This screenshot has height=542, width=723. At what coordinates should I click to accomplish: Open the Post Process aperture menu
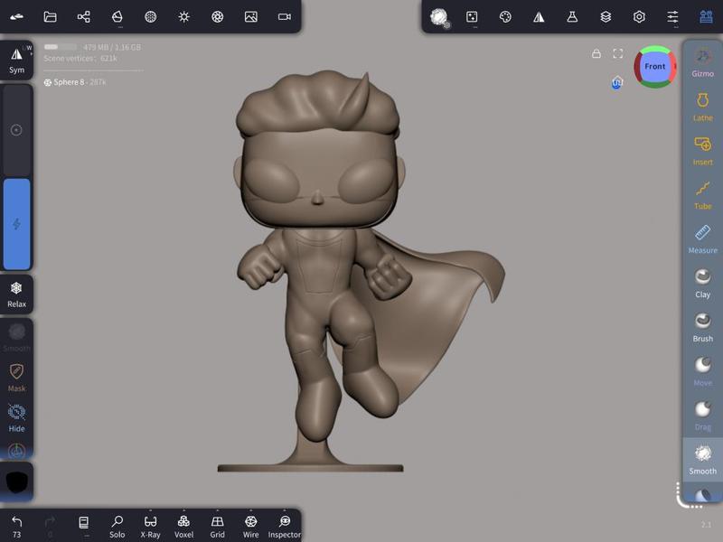coord(217,17)
